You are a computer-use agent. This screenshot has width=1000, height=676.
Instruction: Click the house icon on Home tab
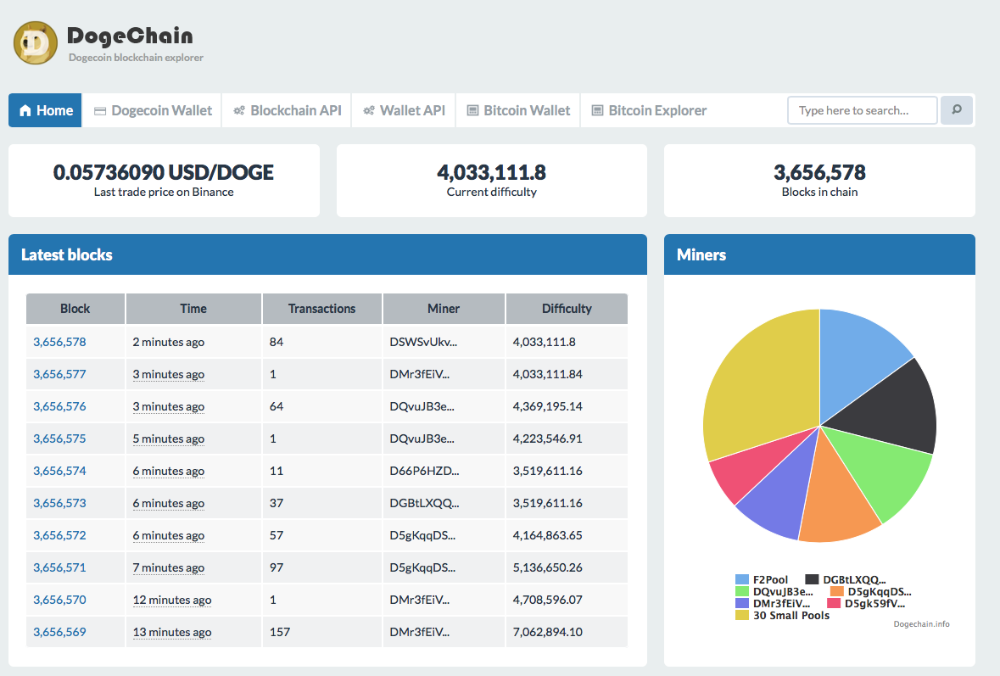[x=25, y=111]
